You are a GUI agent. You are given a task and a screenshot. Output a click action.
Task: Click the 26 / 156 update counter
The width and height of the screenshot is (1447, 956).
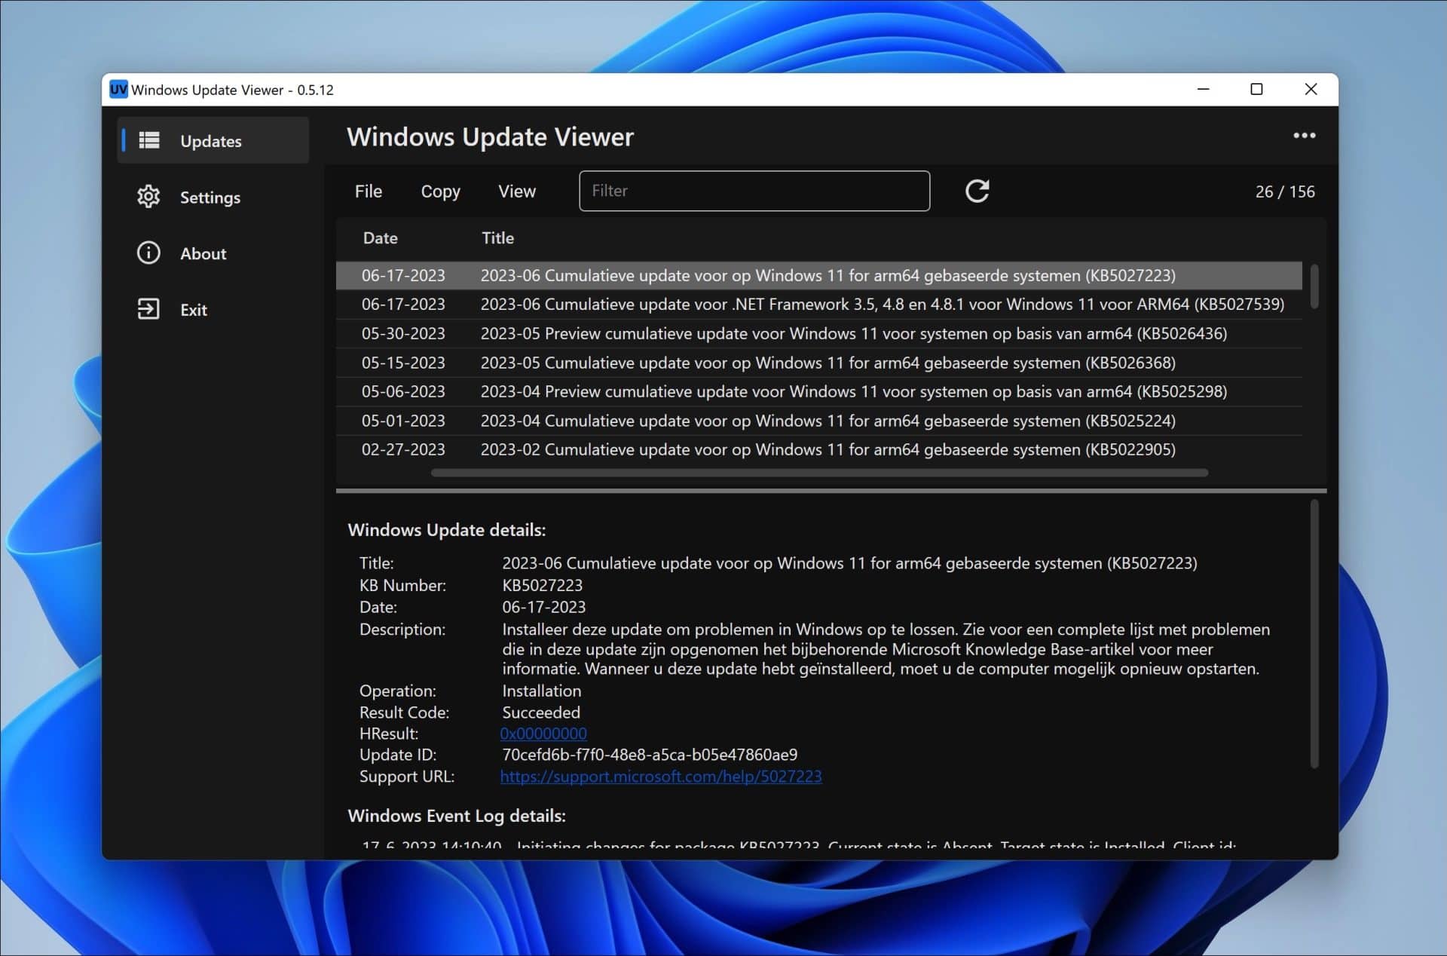pos(1285,192)
